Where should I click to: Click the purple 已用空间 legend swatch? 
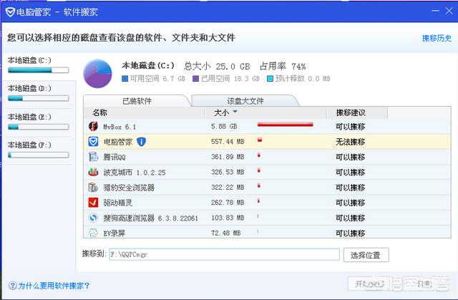click(x=195, y=79)
